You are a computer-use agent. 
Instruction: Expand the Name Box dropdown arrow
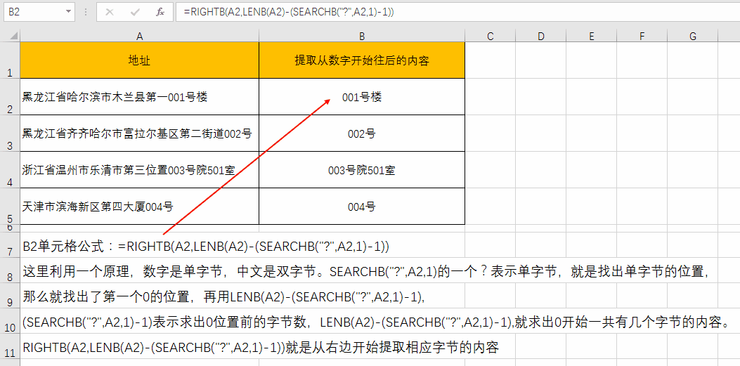pyautogui.click(x=69, y=12)
